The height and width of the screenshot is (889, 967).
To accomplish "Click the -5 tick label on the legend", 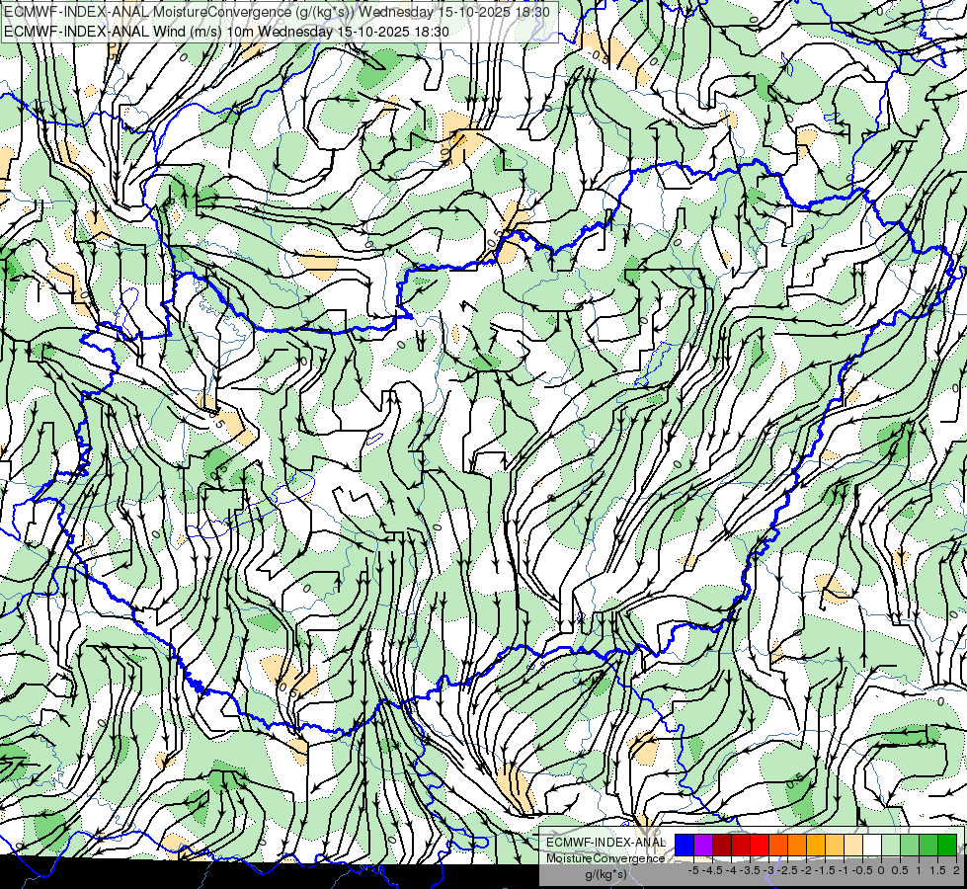I will 693,870.
